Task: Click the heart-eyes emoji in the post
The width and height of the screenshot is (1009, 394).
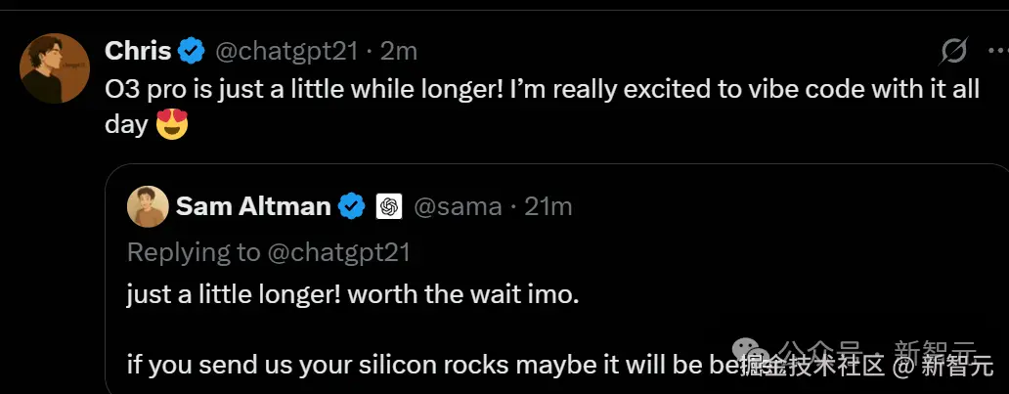Action: coord(171,126)
